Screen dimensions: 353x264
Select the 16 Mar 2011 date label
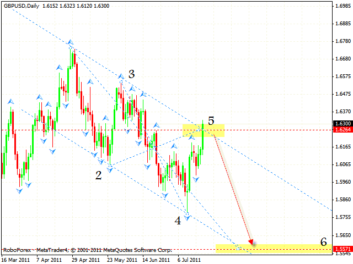point(16,260)
